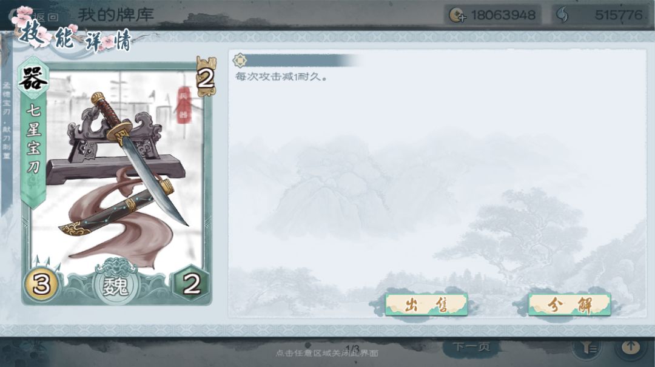Sell the card with 出售
This screenshot has height=367, width=655.
coord(426,305)
